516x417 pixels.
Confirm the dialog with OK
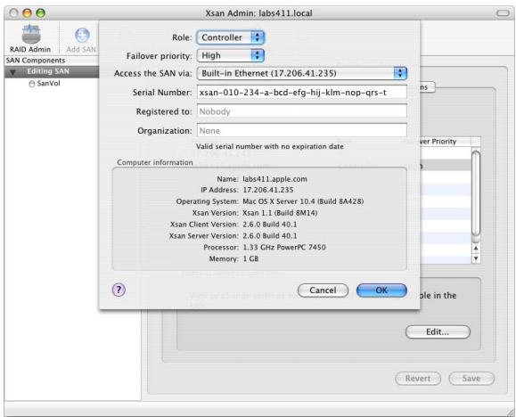(381, 290)
